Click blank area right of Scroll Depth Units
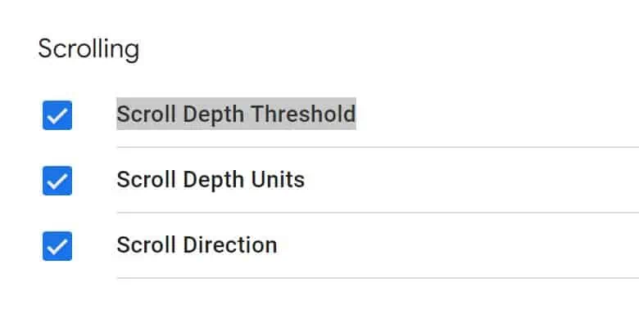The image size is (639, 314). pos(472,180)
